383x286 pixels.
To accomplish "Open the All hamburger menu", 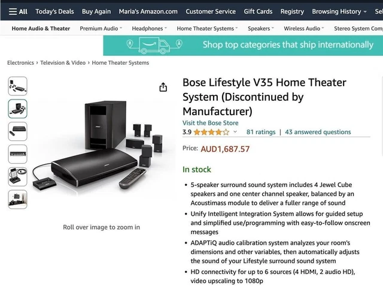I will click(18, 11).
